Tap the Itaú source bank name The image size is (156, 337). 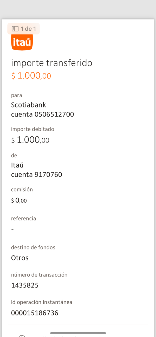[x=17, y=165]
